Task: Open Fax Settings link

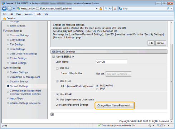Action: pyautogui.click(x=17, y=44)
